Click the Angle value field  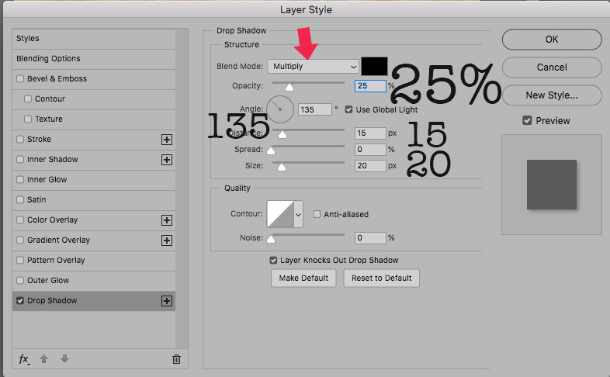(x=315, y=109)
